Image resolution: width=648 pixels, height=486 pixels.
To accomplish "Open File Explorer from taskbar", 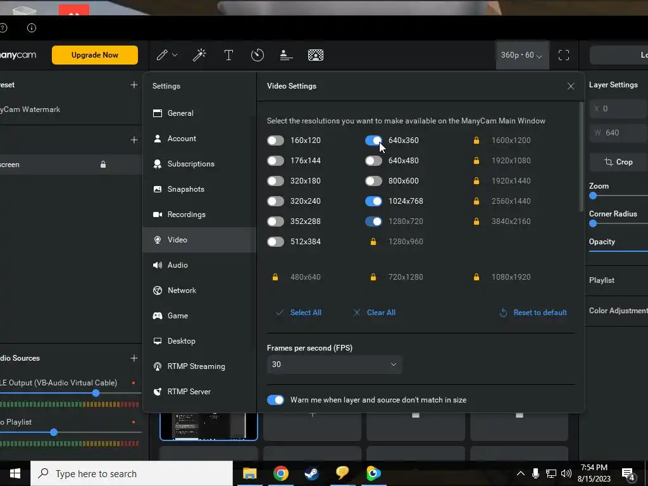I will coord(249,473).
